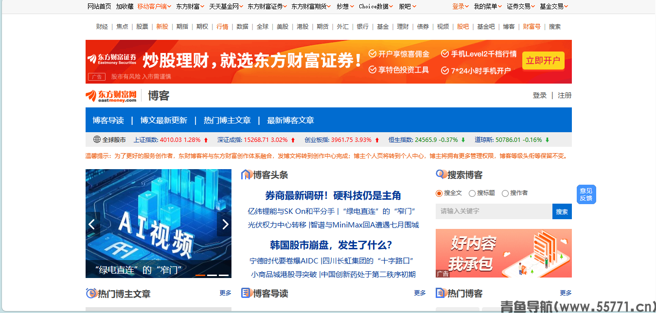This screenshot has height=313, width=656.
Task: Click the 搜索博客 magnifier icon
Action: 441,174
